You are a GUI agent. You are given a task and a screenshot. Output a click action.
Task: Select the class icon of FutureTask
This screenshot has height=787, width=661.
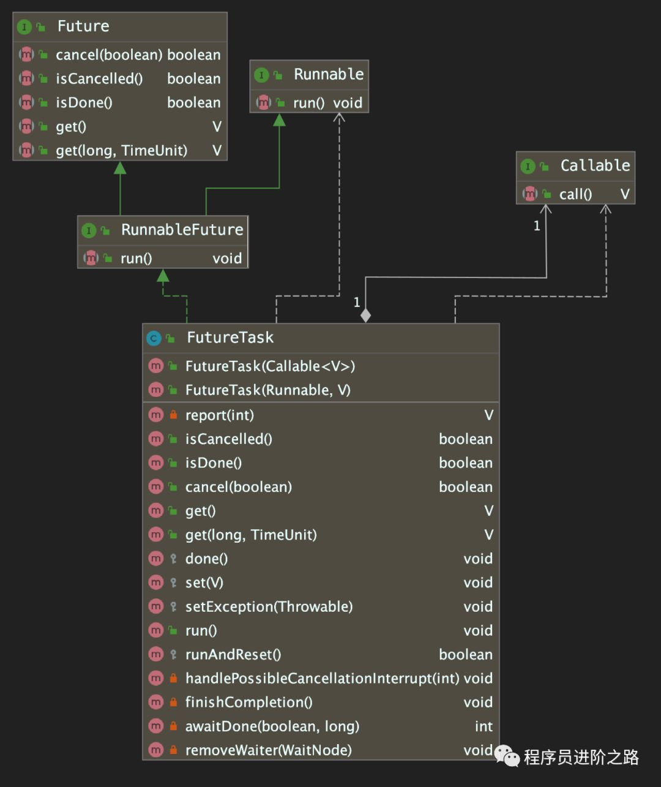pos(154,337)
